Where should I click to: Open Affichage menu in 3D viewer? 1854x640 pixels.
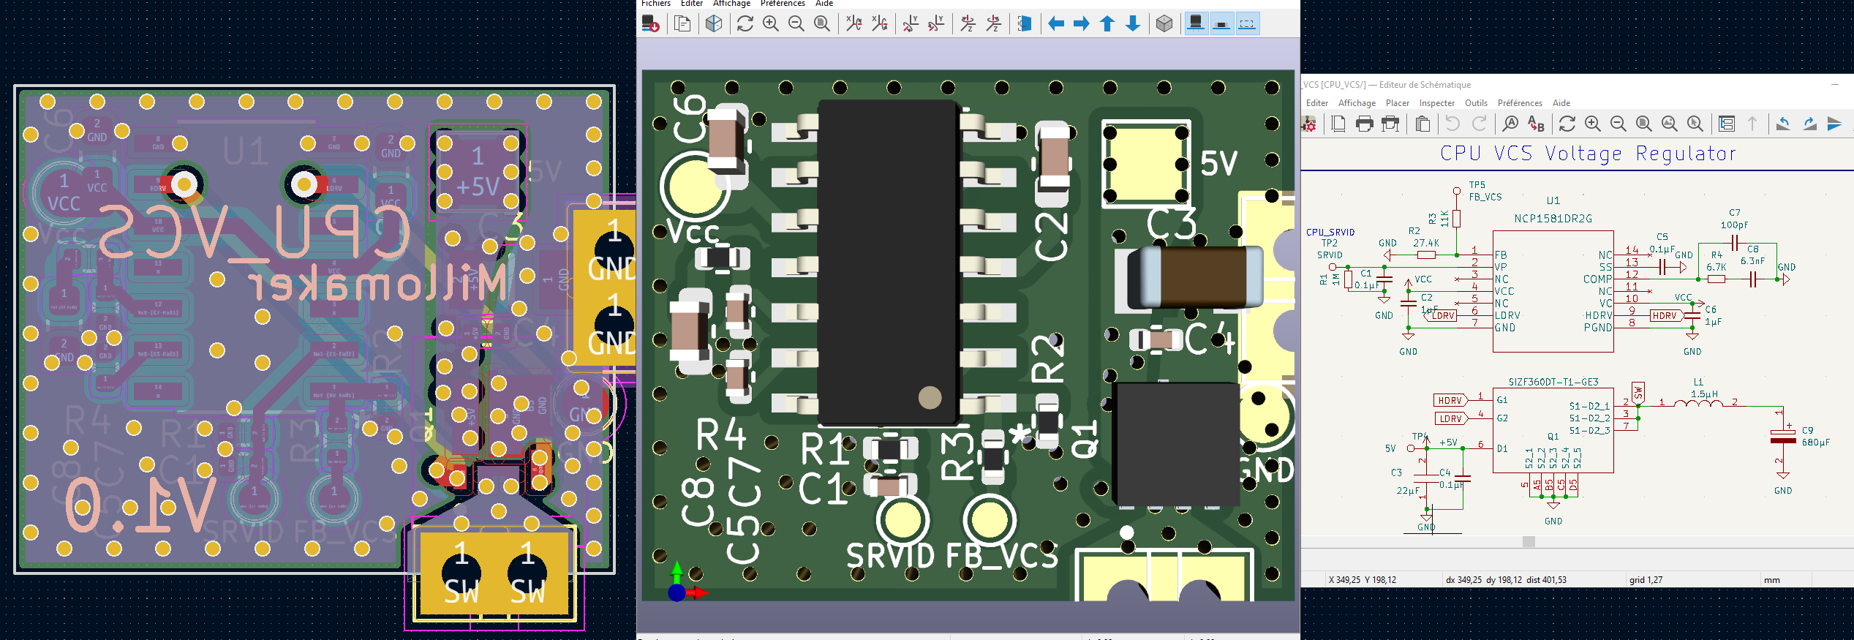tap(731, 4)
